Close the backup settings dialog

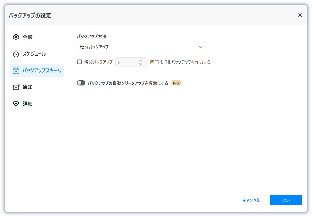300,15
